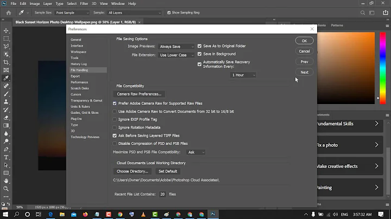The image size is (391, 219).
Task: Select the Eyedropper tool in toolbar
Action: [x=6, y=78]
